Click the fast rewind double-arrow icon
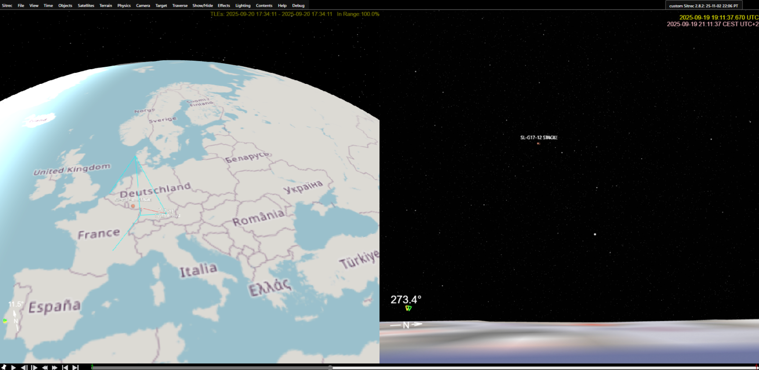759x370 pixels. (x=45, y=367)
